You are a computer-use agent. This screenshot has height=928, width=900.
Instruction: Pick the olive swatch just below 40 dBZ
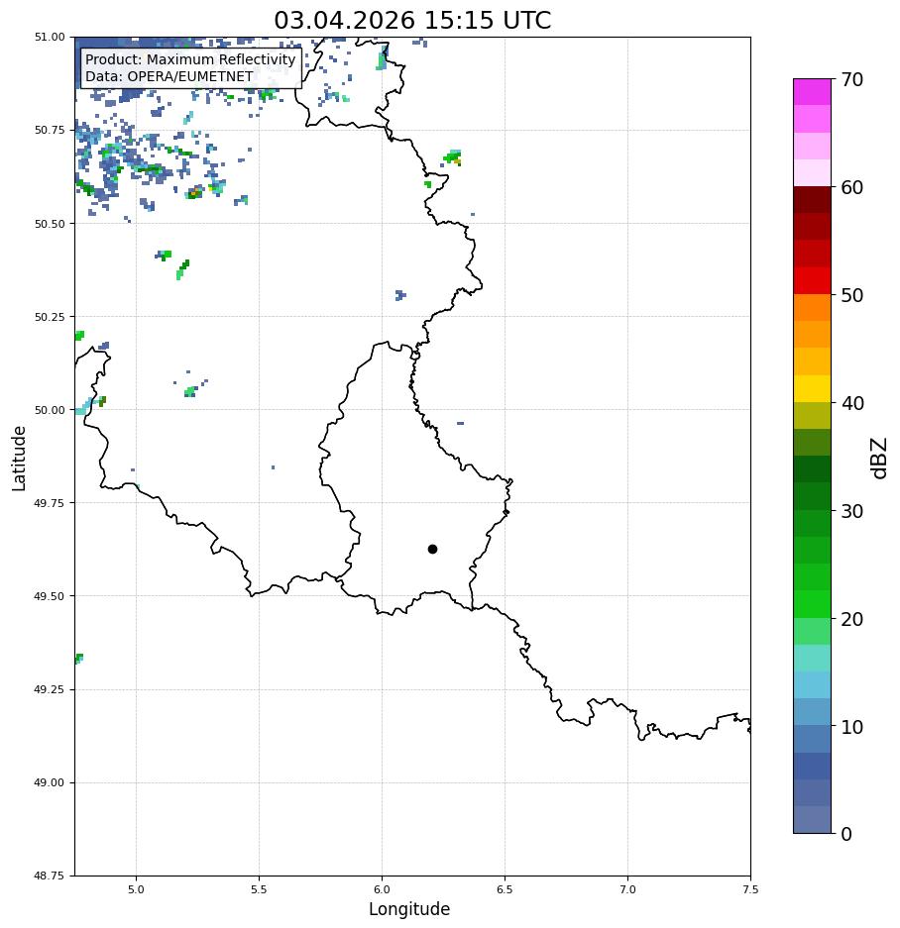tap(813, 415)
